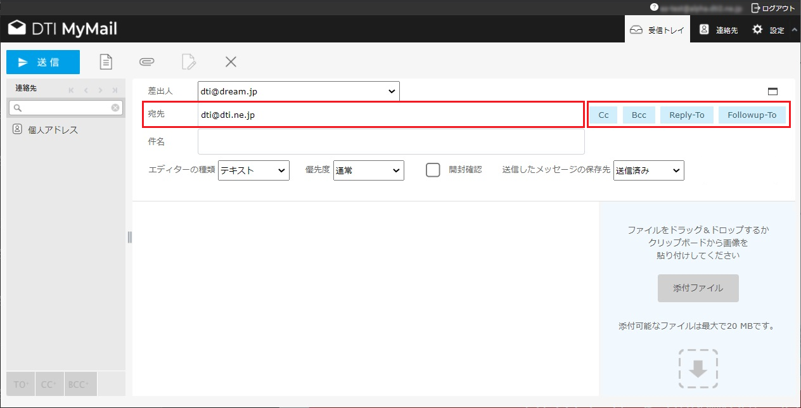
Task: Click the contacts search field
Action: [x=66, y=108]
